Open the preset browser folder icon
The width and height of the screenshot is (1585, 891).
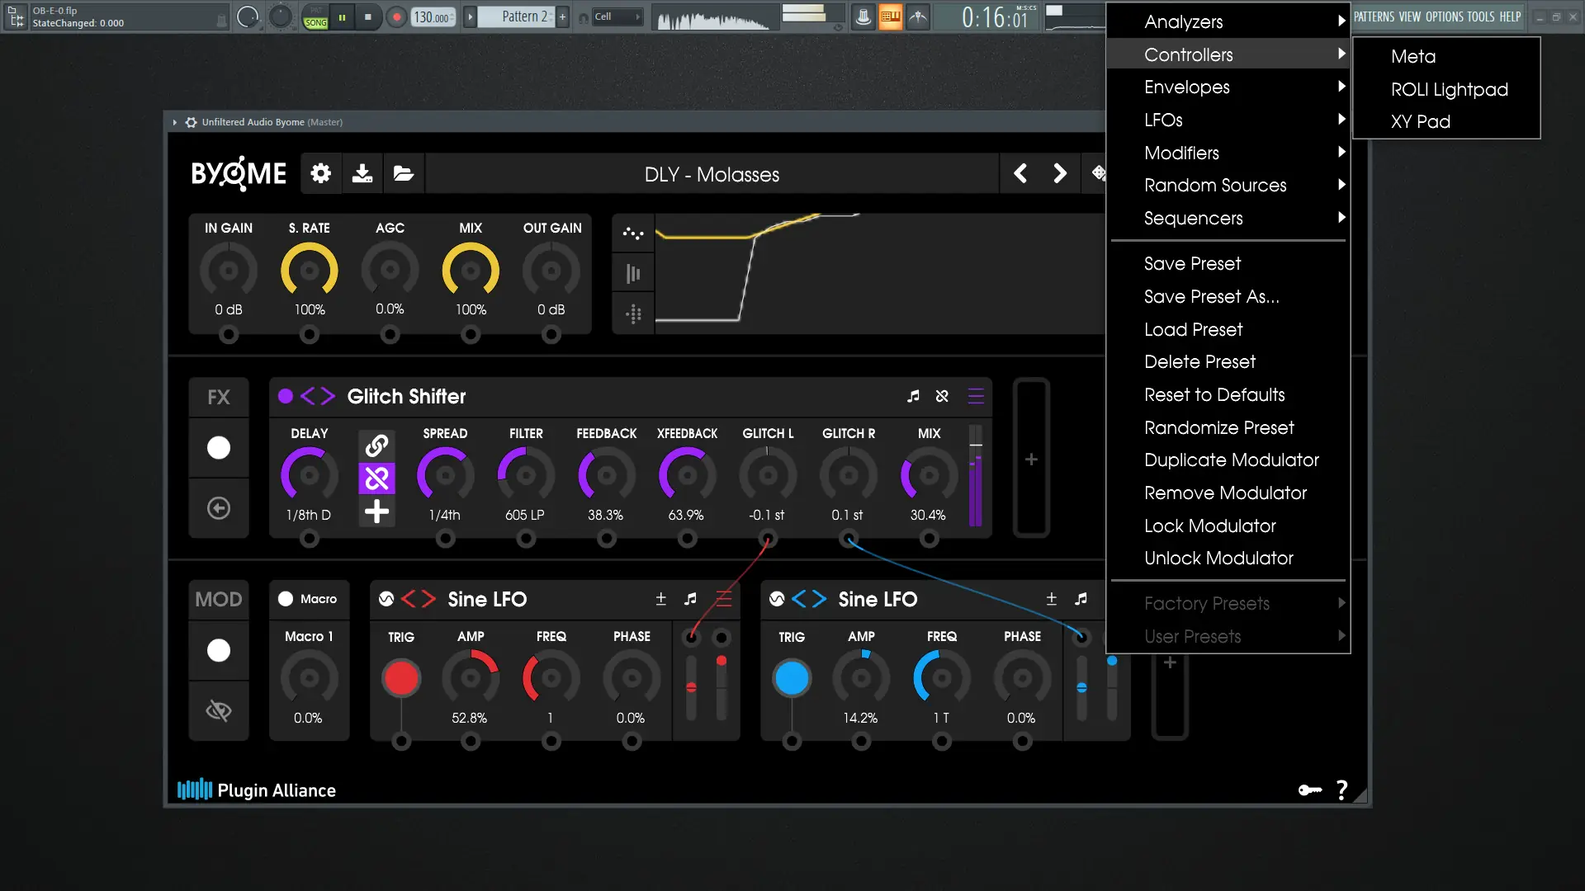(403, 173)
